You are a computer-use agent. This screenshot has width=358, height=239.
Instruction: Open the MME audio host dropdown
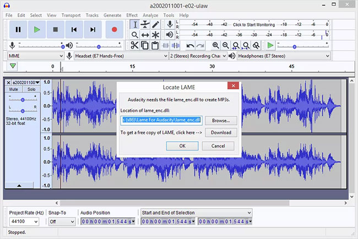pos(36,56)
